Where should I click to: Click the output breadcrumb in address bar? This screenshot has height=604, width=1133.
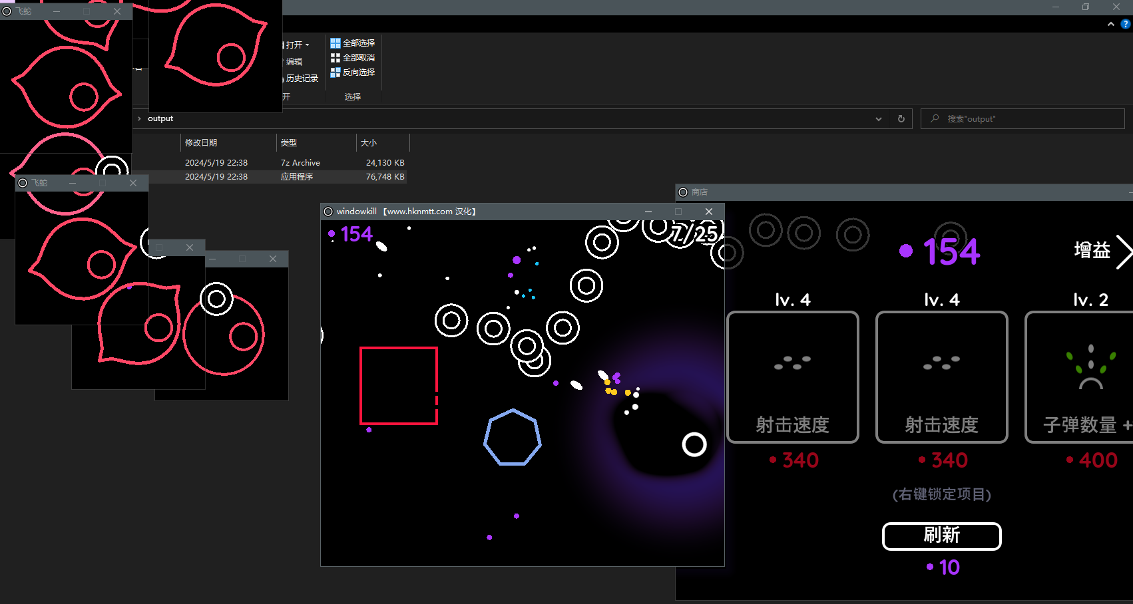tap(160, 118)
